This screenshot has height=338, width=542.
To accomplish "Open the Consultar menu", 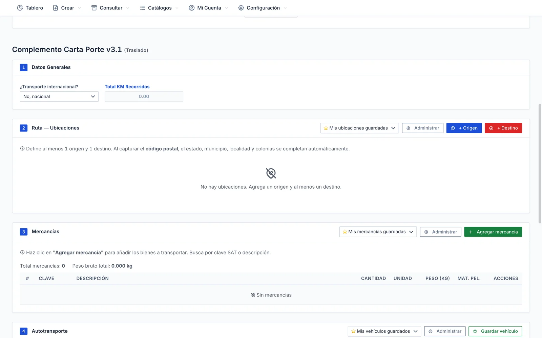I will coord(110,8).
